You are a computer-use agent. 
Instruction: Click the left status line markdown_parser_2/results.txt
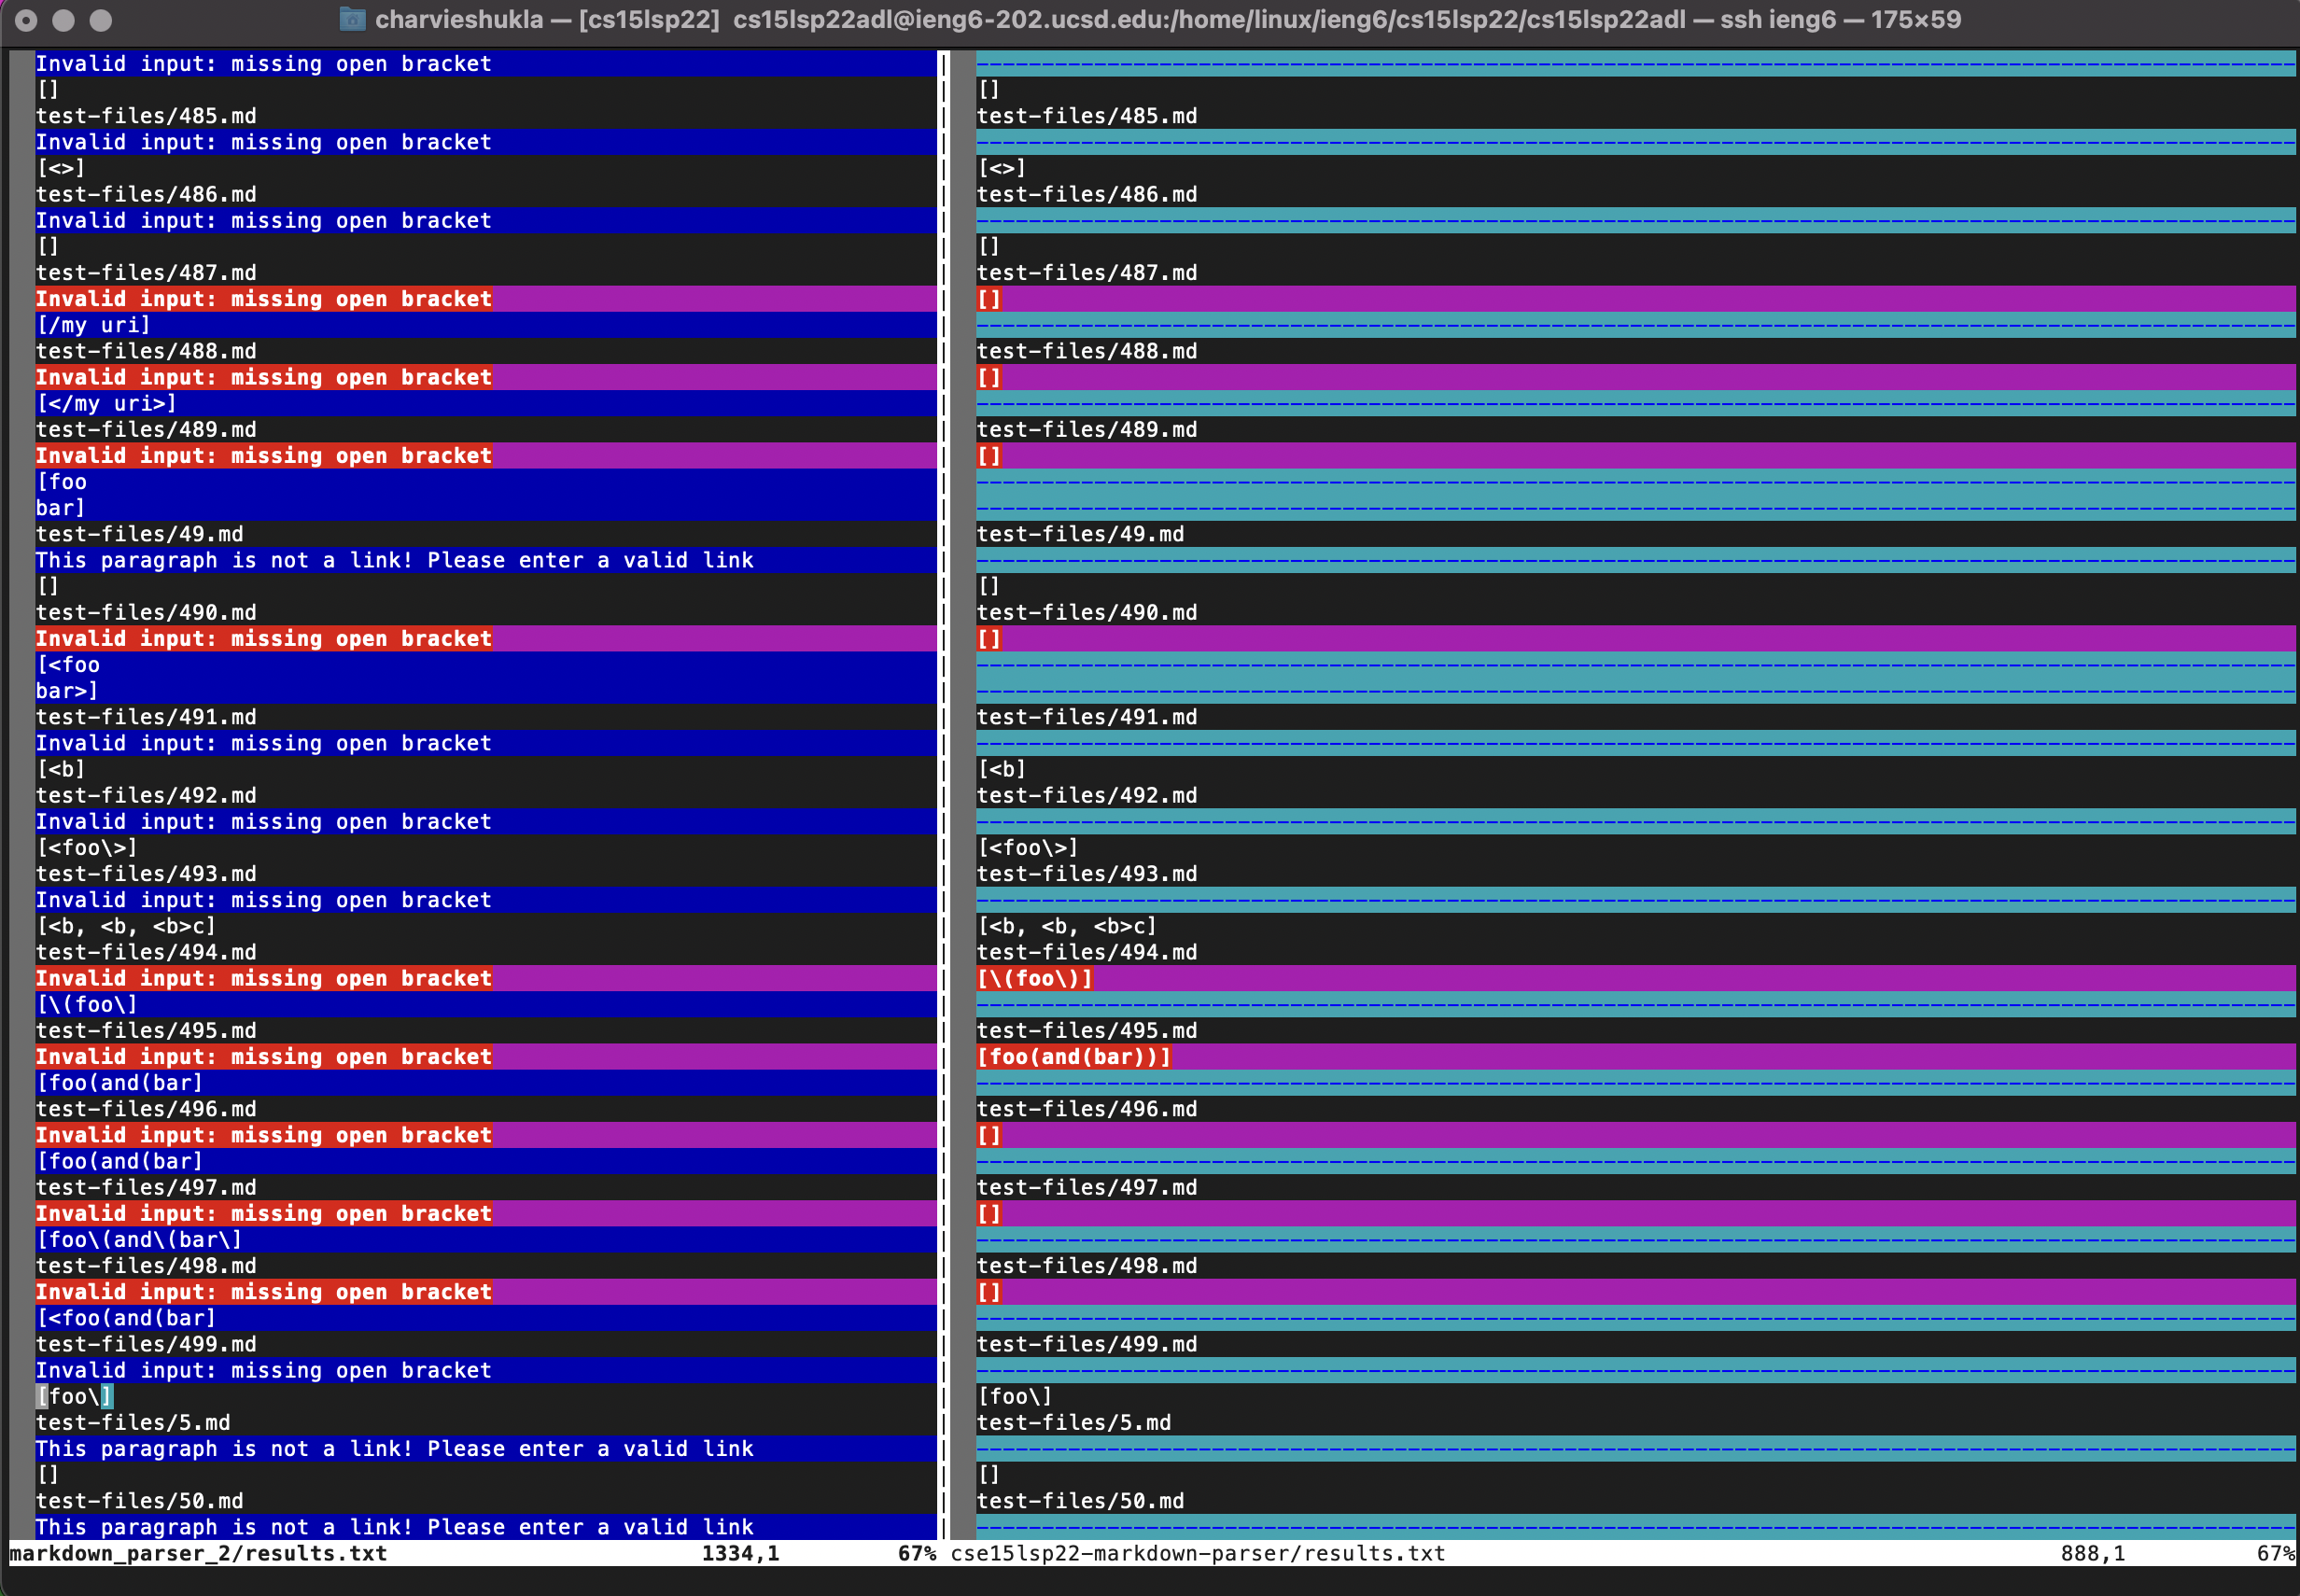point(198,1553)
